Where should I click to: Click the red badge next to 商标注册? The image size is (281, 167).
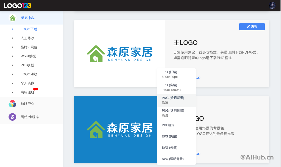(x=36, y=89)
